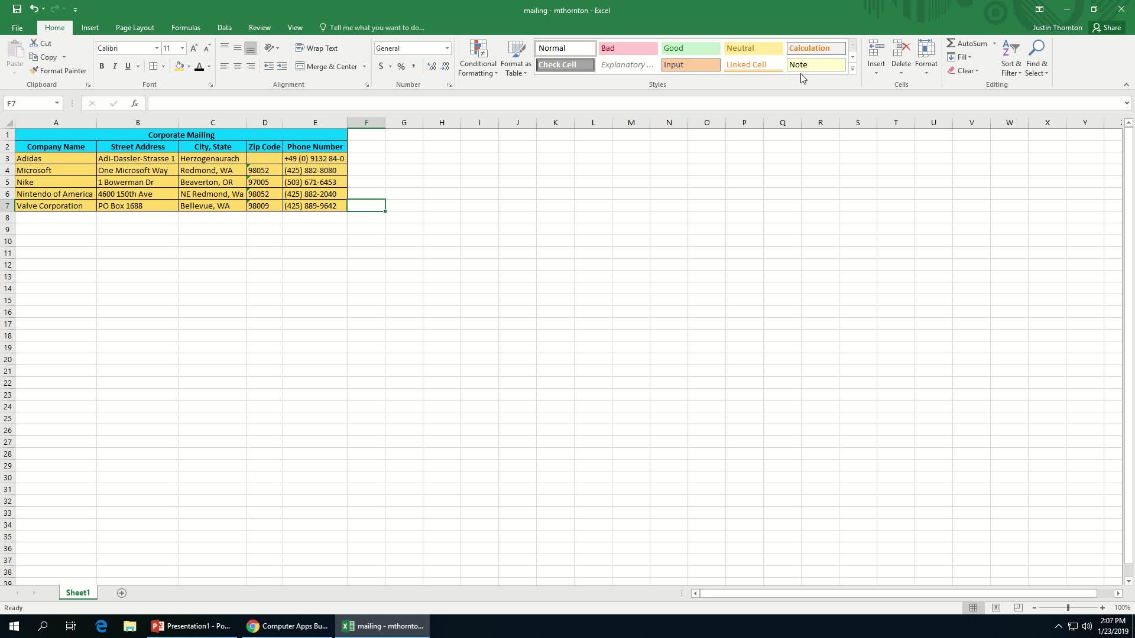
Task: Switch to Page Layout view in status bar
Action: coord(996,608)
